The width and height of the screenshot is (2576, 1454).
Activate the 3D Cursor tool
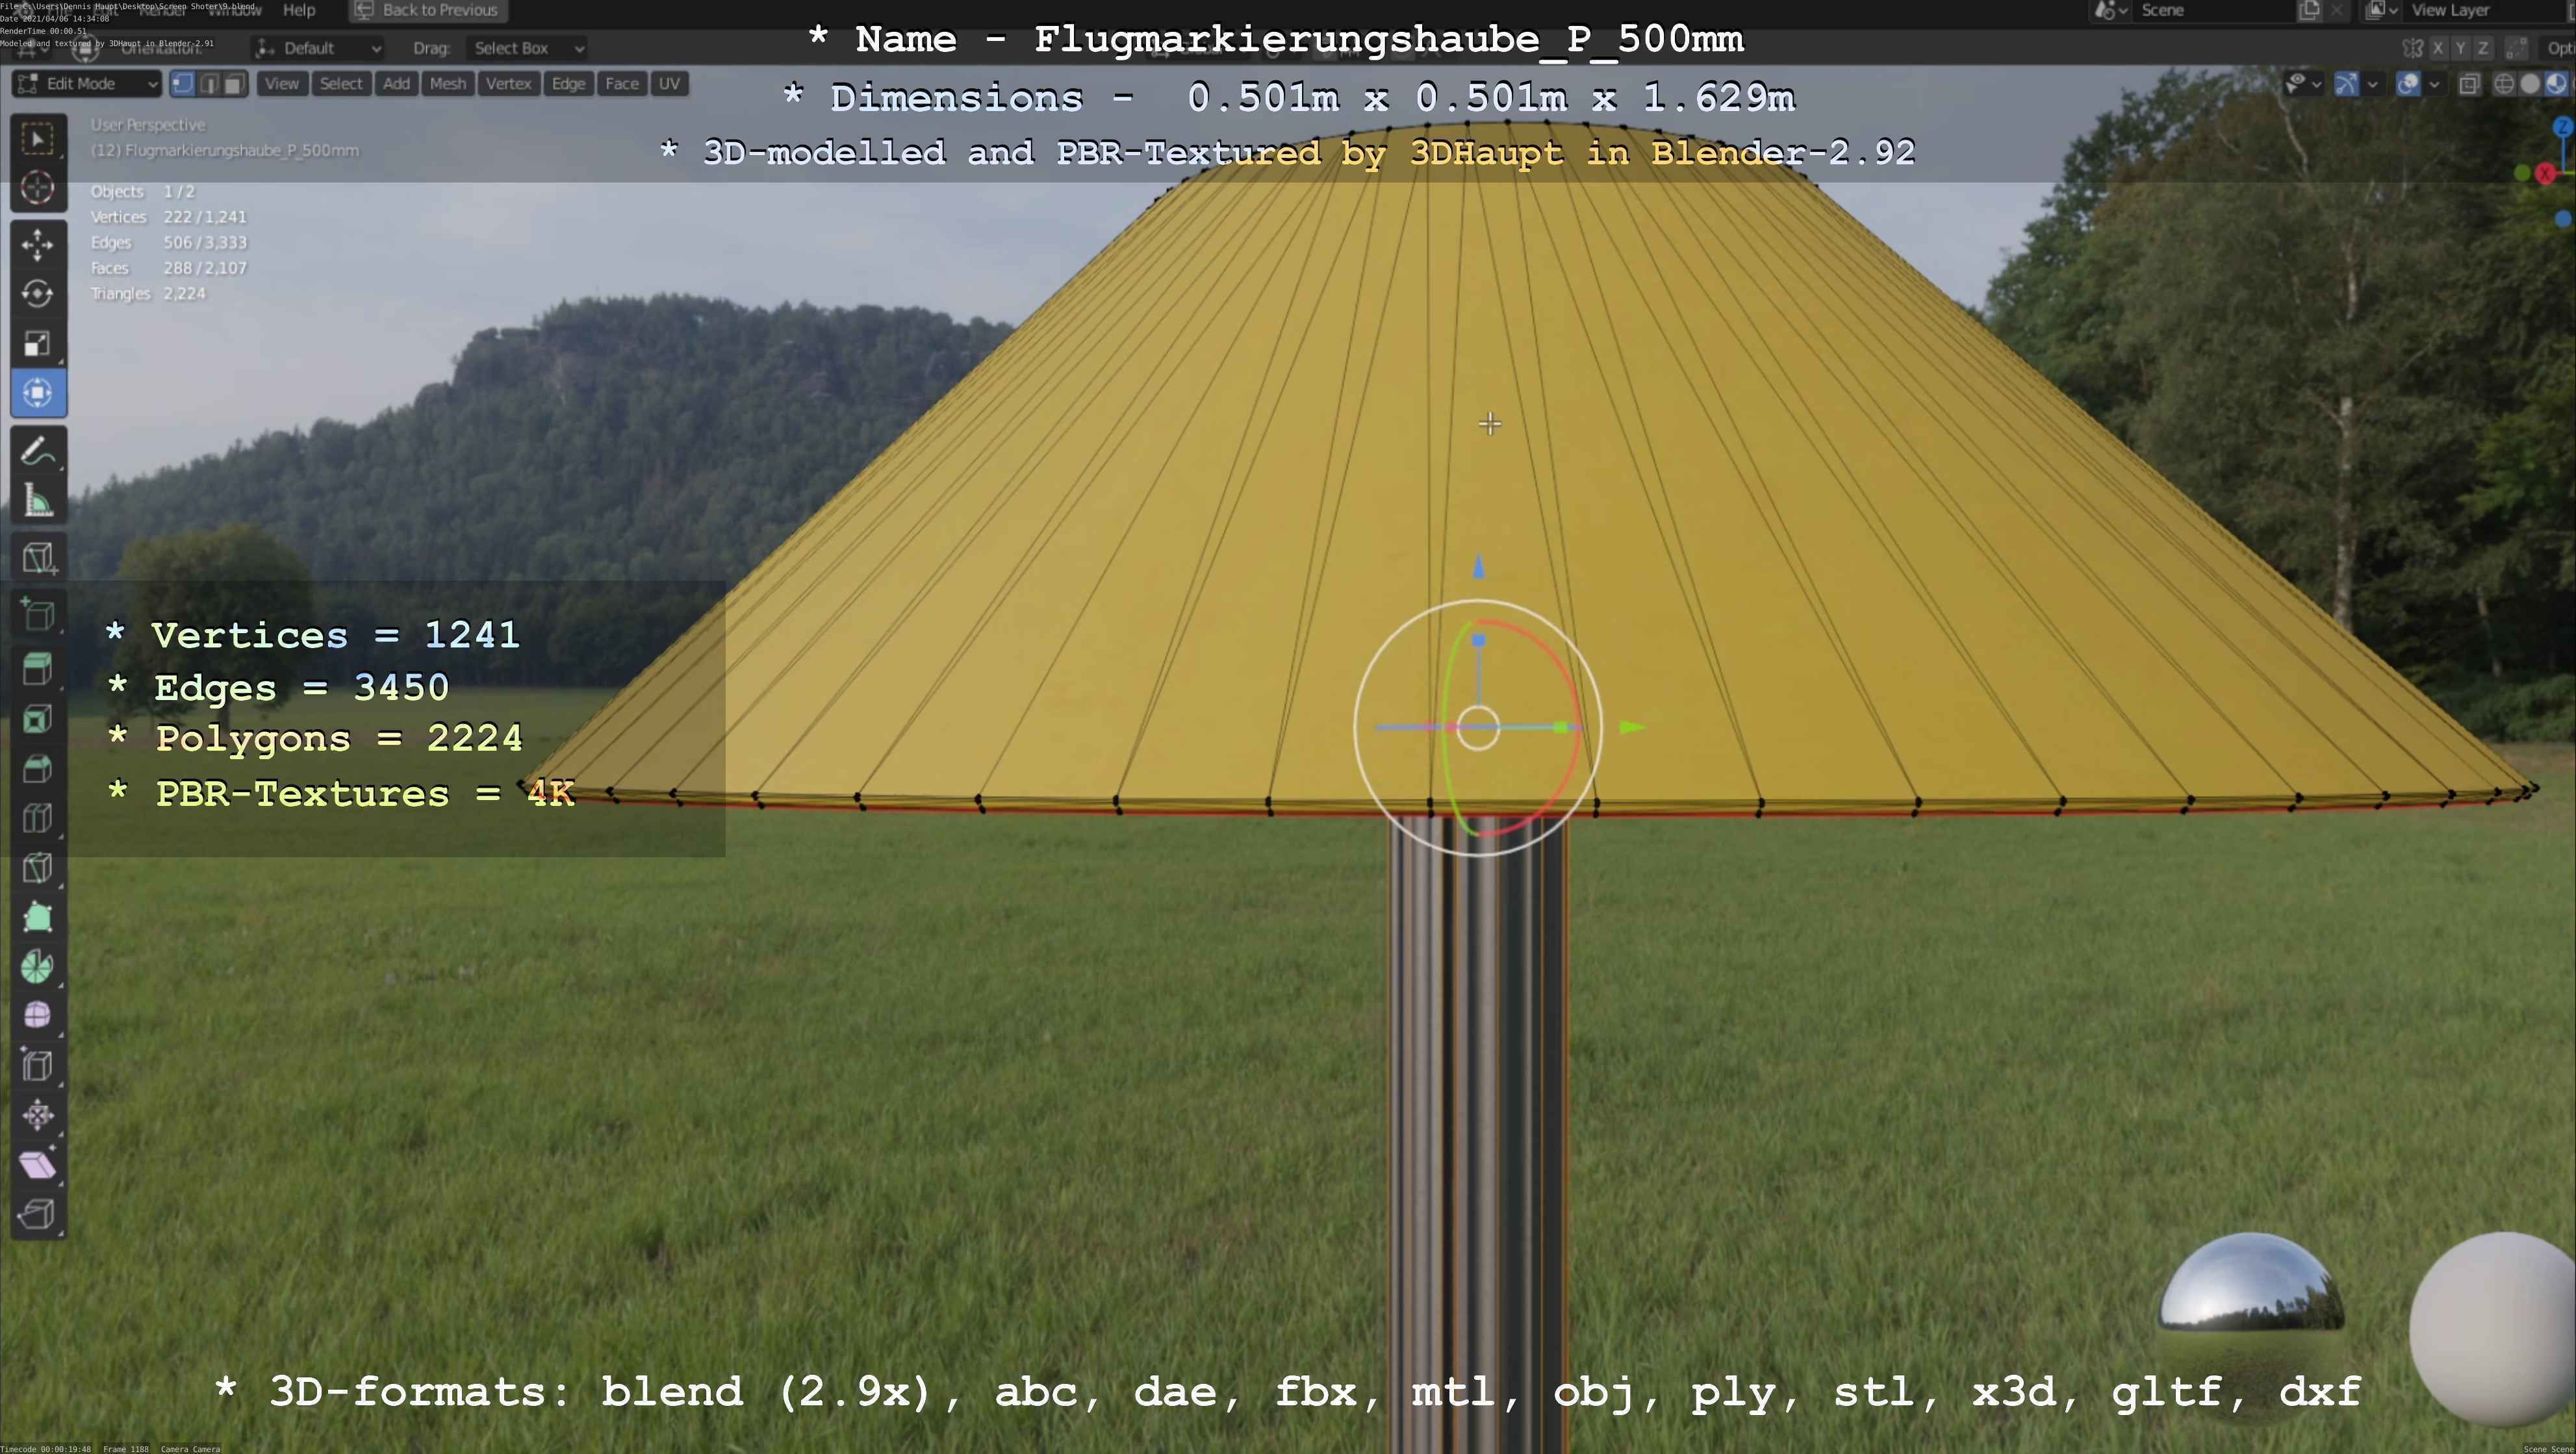pyautogui.click(x=38, y=188)
